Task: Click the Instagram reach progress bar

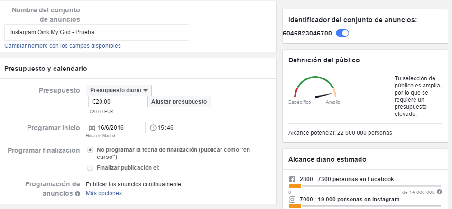Action: pos(365,206)
